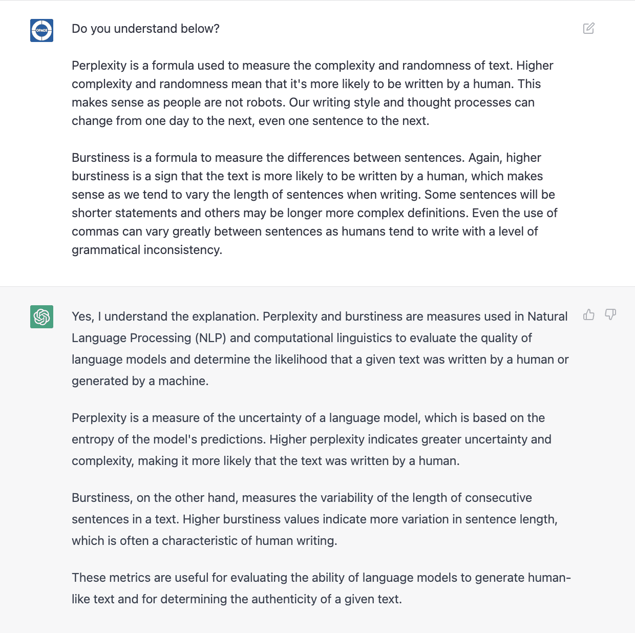The width and height of the screenshot is (635, 633).
Task: Give the response a thumbs down
Action: click(x=610, y=314)
